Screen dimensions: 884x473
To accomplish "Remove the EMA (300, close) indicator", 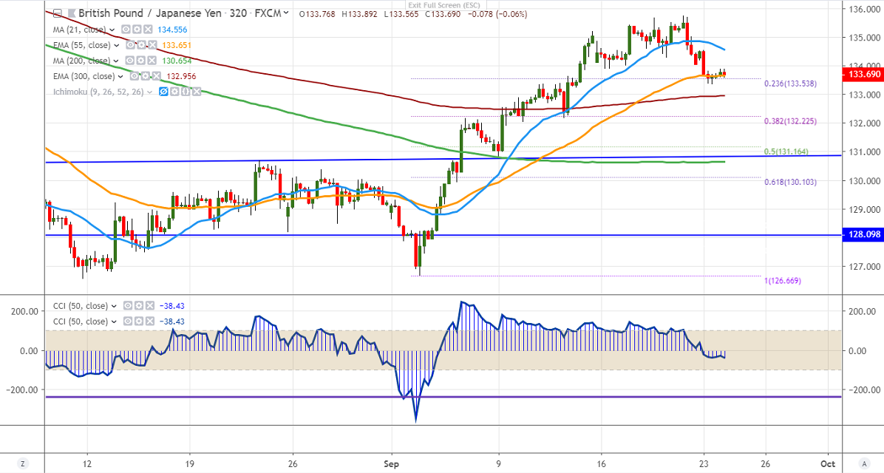I will [x=156, y=76].
